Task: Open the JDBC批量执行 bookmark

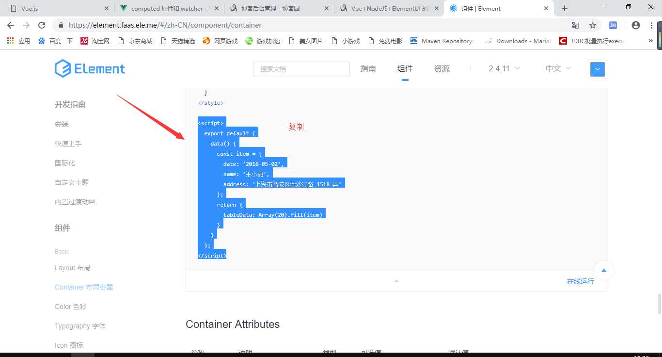Action: (592, 41)
